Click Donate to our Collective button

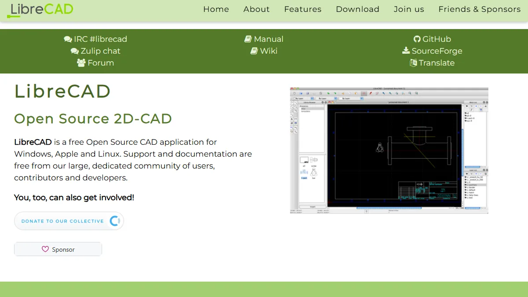(69, 221)
